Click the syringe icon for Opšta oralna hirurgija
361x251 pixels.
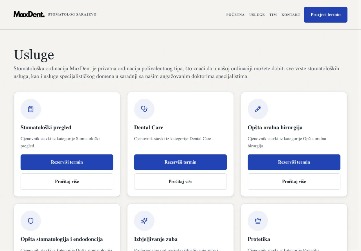pyautogui.click(x=258, y=109)
